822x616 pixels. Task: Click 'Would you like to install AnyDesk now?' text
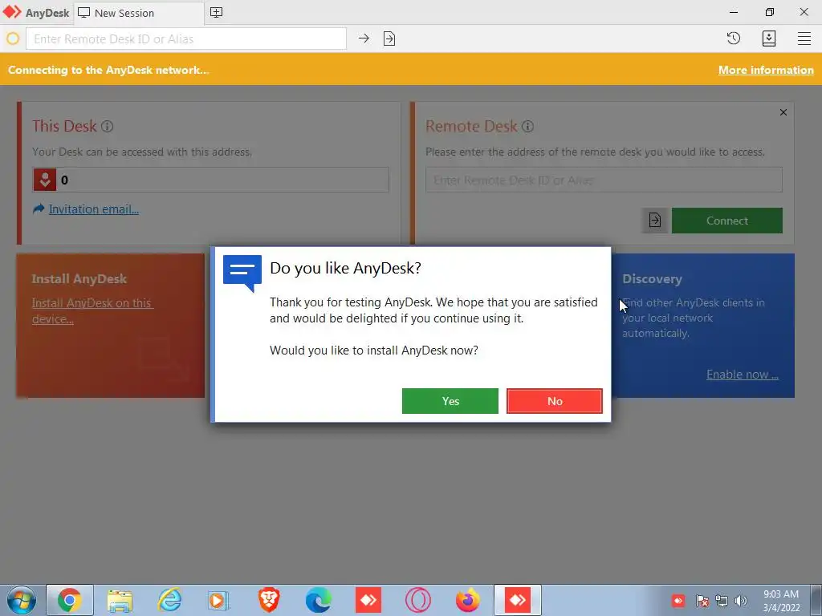[x=374, y=351]
